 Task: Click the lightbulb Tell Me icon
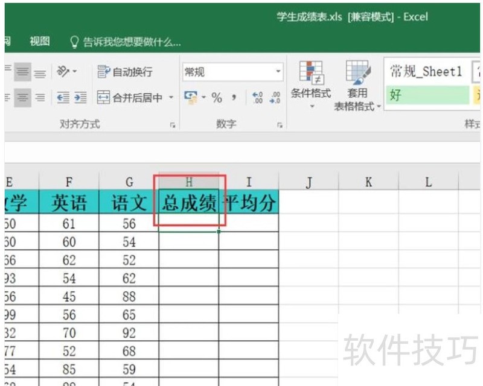point(74,42)
